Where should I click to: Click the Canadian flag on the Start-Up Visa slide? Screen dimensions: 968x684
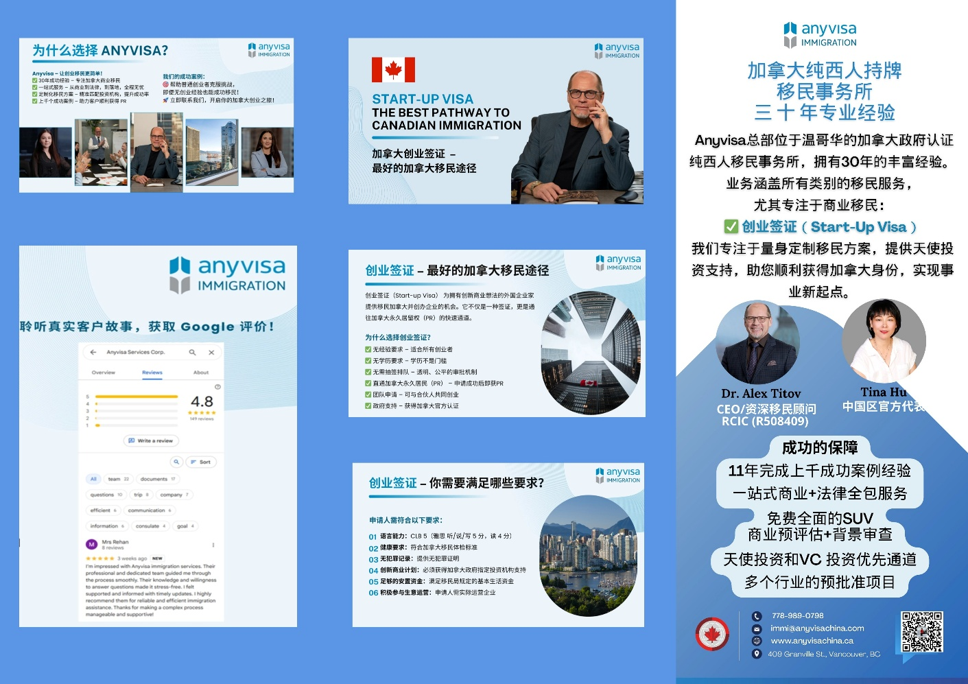click(x=393, y=70)
